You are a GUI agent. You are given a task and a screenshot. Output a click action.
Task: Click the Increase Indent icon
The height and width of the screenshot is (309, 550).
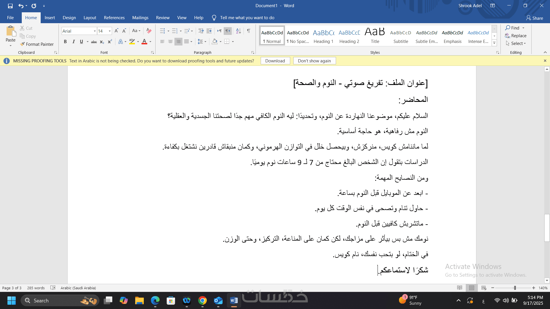tap(209, 31)
